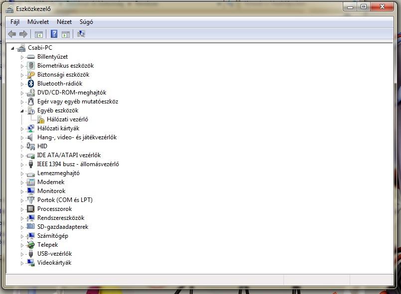Expand the Hálózati kártyák category

point(22,129)
